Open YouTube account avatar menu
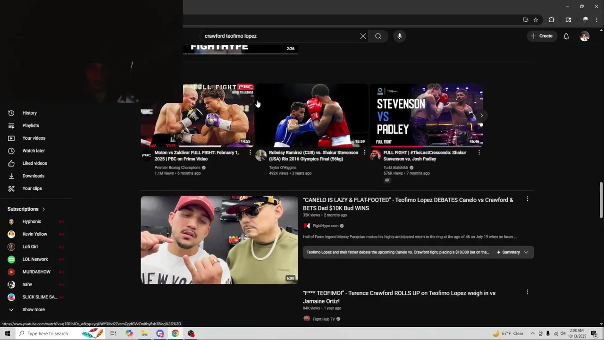The height and width of the screenshot is (340, 604). click(585, 36)
